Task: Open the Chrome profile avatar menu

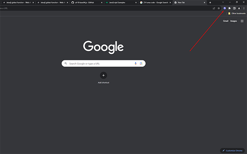Action: tap(239, 8)
